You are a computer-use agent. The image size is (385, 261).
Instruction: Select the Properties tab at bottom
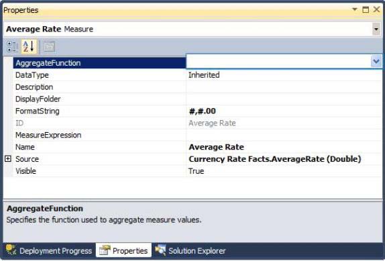click(x=123, y=250)
